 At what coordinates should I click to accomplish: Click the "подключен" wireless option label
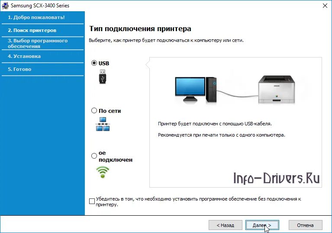(x=116, y=160)
